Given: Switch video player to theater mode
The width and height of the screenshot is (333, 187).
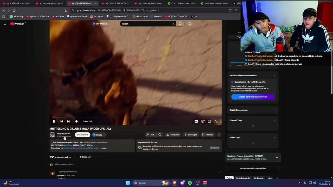Looking at the screenshot, I should point(209,121).
